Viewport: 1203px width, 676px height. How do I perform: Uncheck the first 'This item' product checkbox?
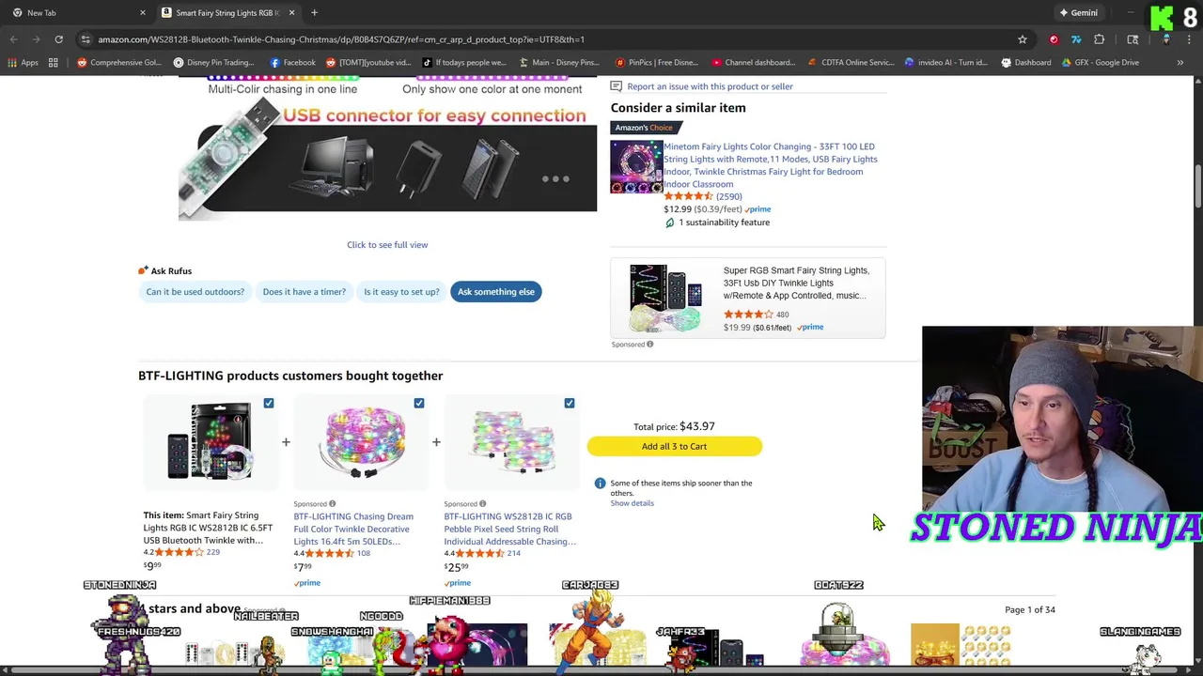tap(269, 404)
